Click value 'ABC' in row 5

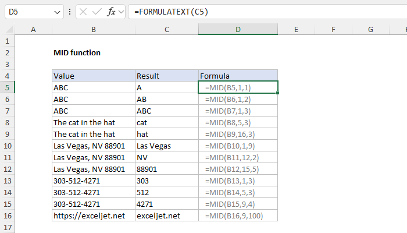point(94,87)
